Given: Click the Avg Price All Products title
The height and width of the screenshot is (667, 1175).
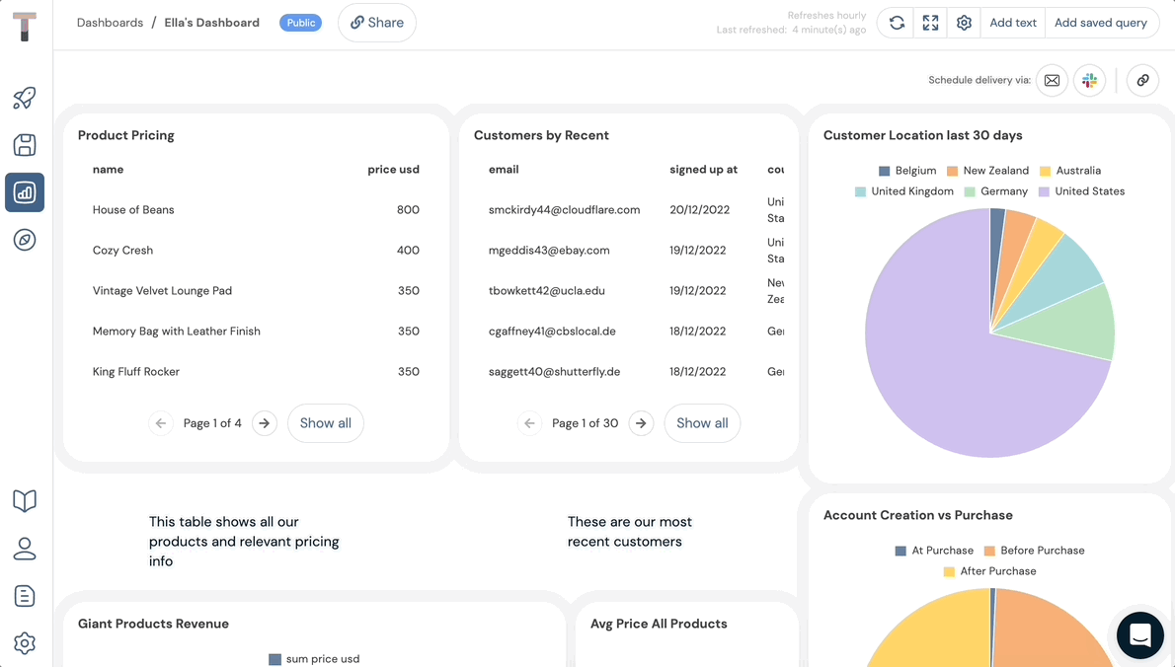Looking at the screenshot, I should point(659,625).
